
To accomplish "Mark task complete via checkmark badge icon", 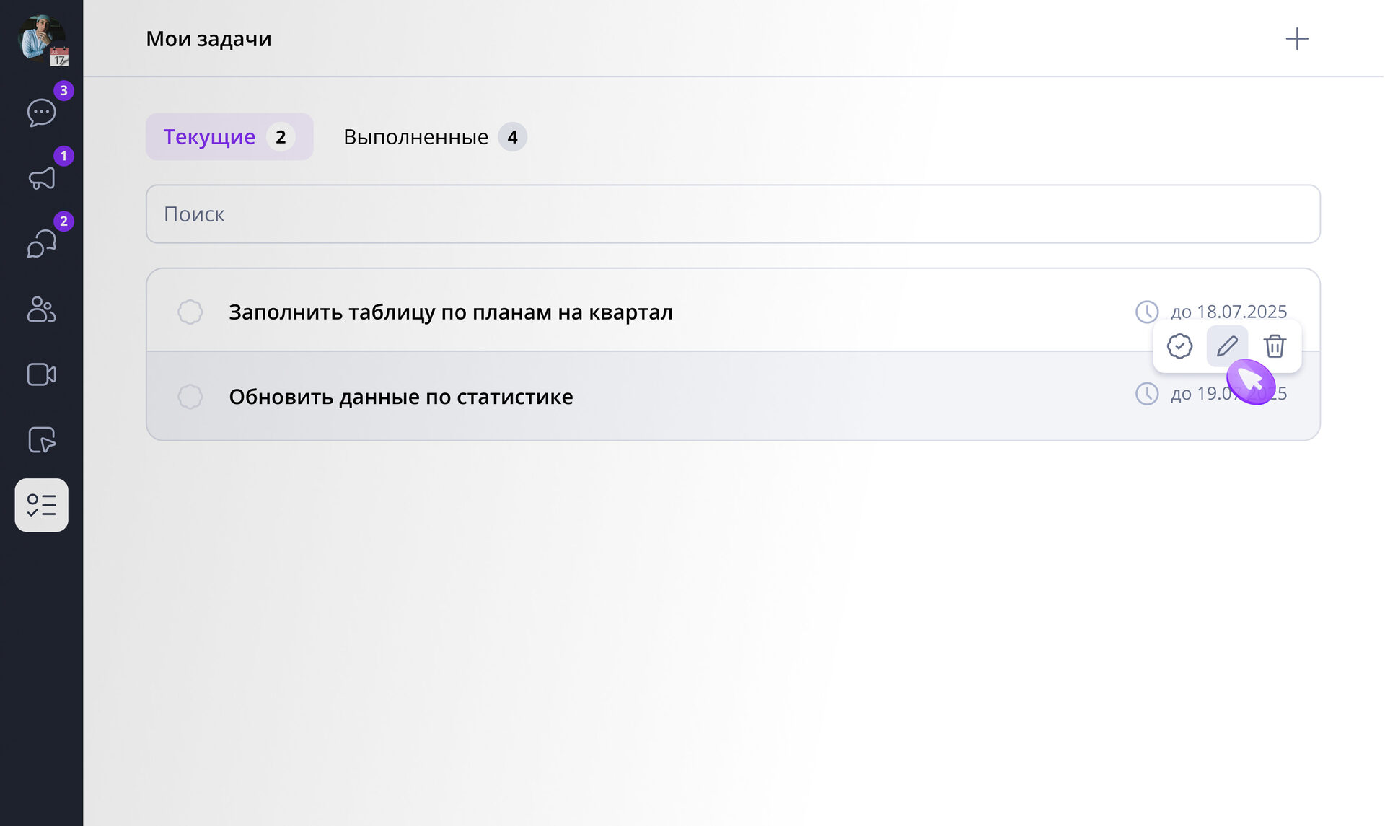I will (x=1179, y=346).
